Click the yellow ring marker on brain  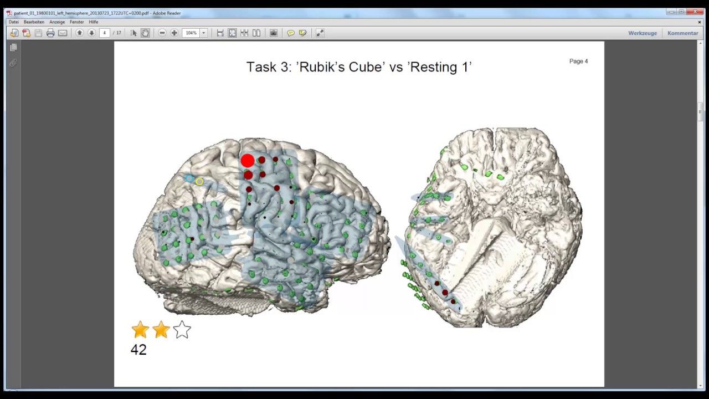[199, 182]
